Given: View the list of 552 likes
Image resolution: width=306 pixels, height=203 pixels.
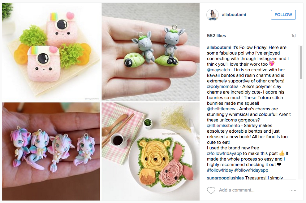Looking at the screenshot, I should point(216,36).
